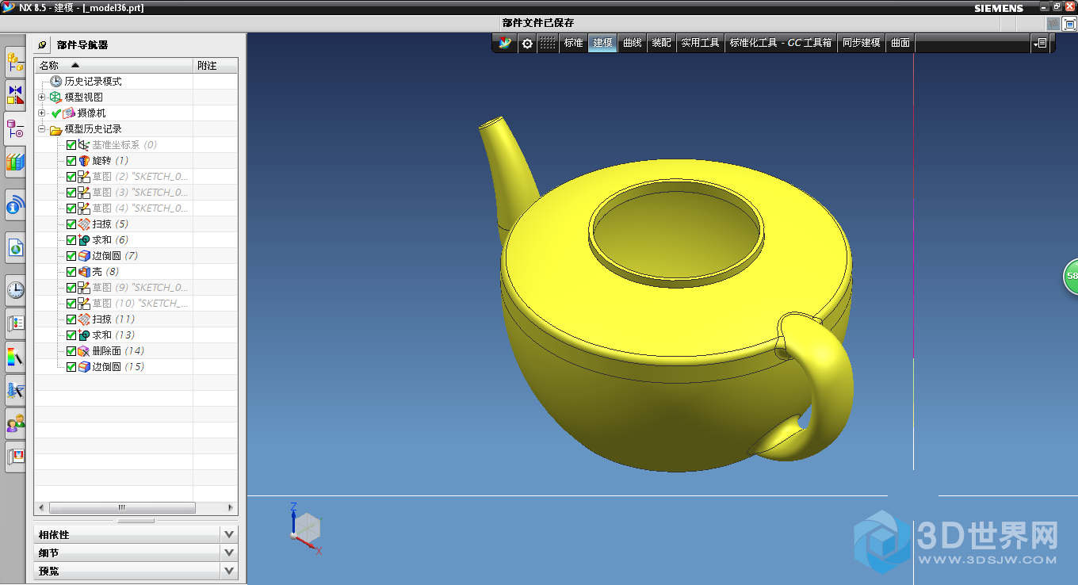Select the 扫掠 (5) sweep feature
Viewport: 1078px width, 585px height.
click(x=103, y=224)
